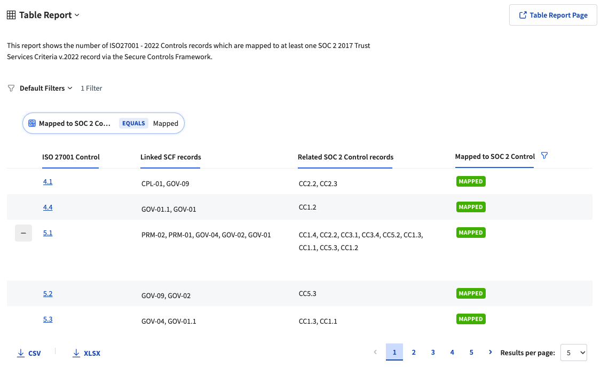Click the Mapped value in the filter chip
The image size is (601, 368).
[x=165, y=123]
